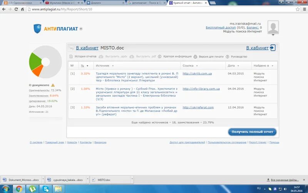Sort by the Дата column arrow

tap(238, 66)
